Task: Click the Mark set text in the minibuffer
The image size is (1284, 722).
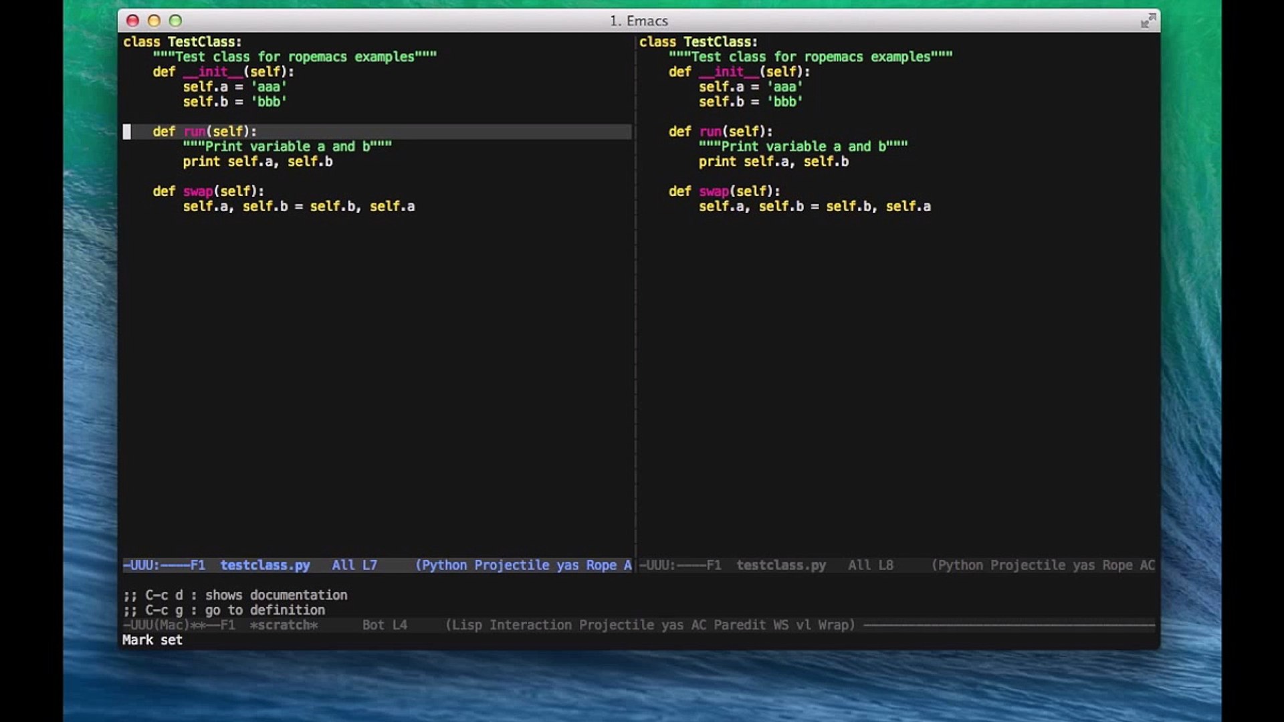Action: (x=152, y=640)
